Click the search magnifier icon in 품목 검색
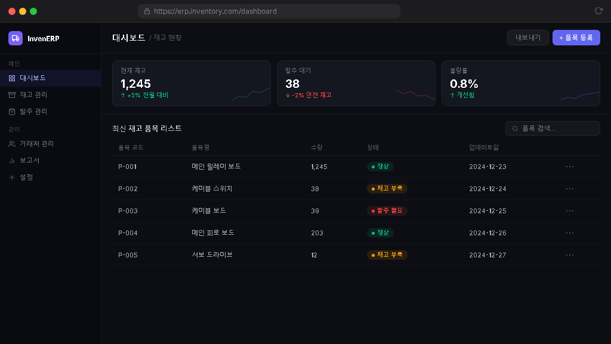Image resolution: width=611 pixels, height=344 pixels. coord(514,128)
